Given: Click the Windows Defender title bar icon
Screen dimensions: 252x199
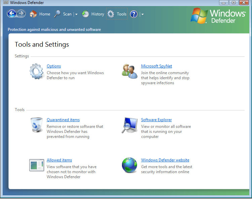Looking at the screenshot, I should click(x=6, y=2).
